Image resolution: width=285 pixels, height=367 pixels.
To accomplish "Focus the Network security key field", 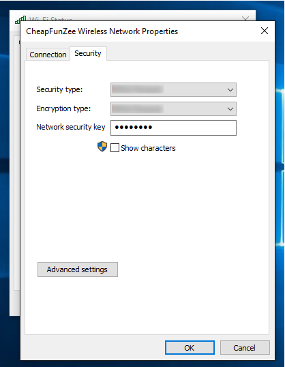I will pyautogui.click(x=173, y=128).
